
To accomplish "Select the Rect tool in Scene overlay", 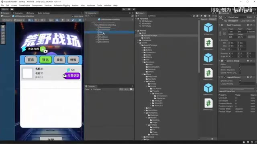I will (x=3, y=39).
